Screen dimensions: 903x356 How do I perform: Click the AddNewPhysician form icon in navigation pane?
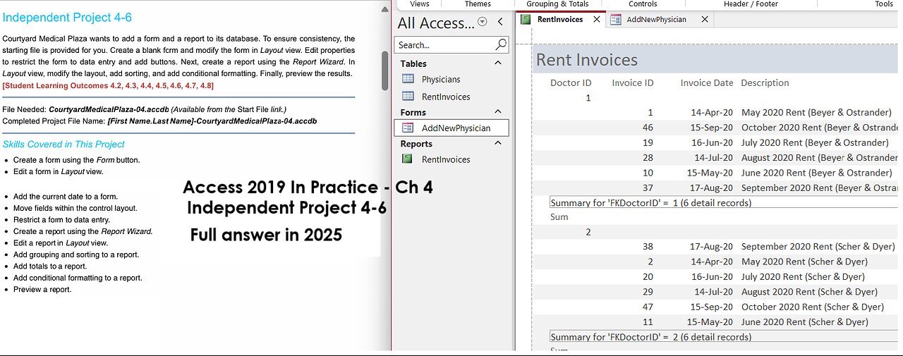[x=408, y=128]
